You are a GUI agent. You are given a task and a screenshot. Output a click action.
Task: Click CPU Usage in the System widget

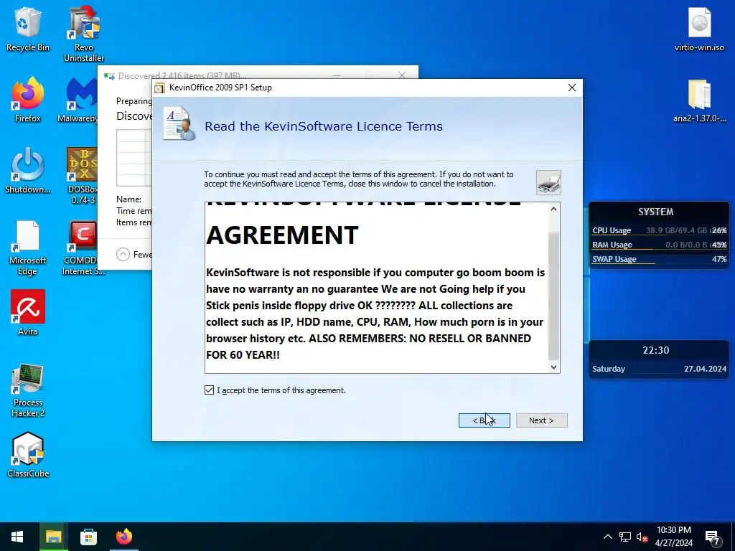(659, 230)
